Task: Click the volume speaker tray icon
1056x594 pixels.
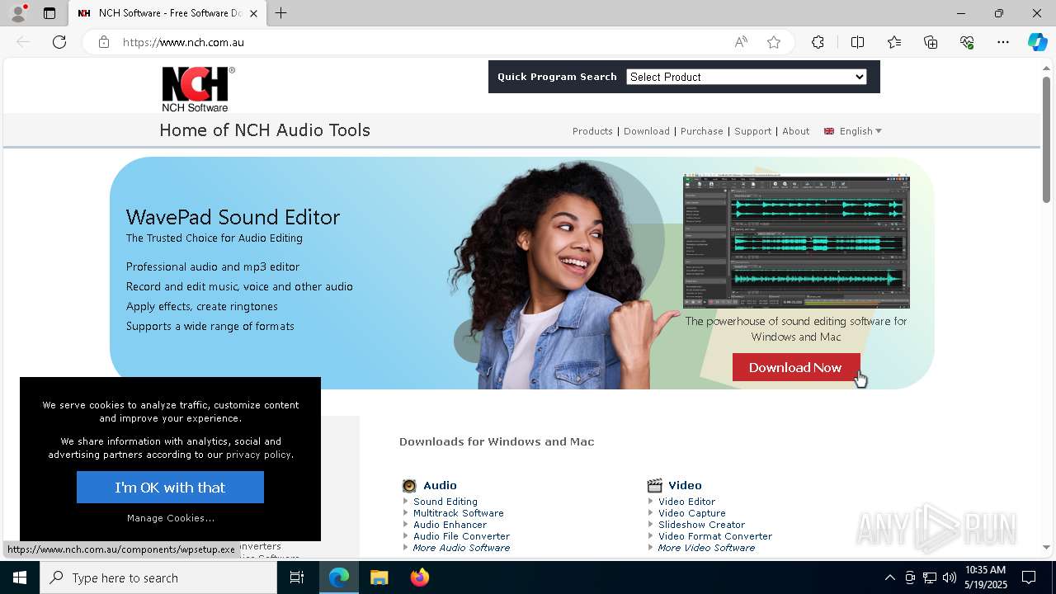Action: click(950, 577)
